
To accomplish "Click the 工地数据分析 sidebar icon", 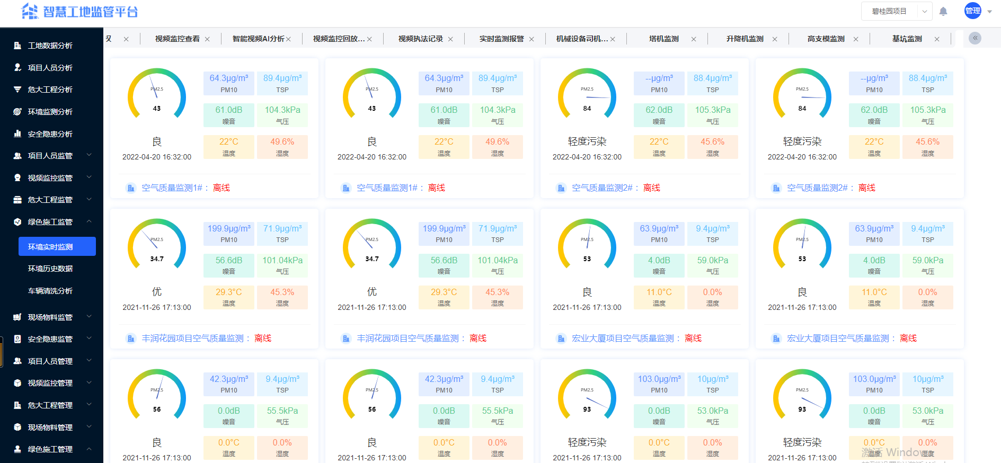I will tap(17, 46).
